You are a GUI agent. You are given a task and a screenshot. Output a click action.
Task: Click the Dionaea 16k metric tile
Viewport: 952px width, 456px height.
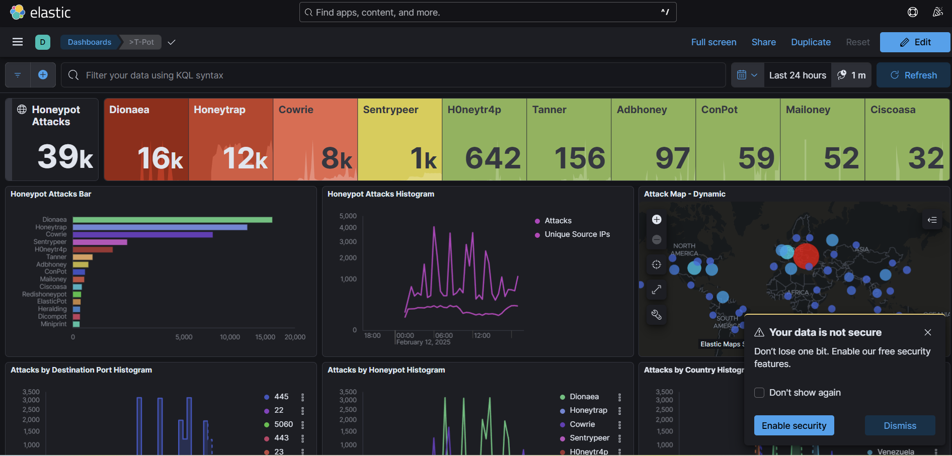tap(146, 139)
